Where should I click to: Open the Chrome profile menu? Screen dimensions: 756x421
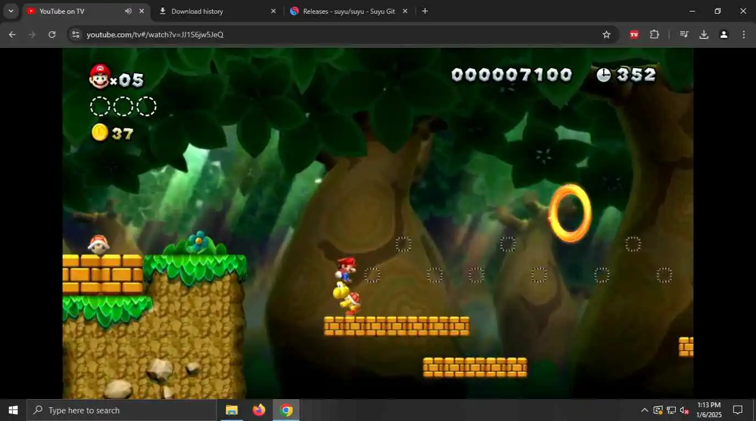click(724, 35)
